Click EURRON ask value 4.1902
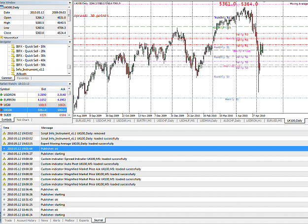 [x=62, y=100]
